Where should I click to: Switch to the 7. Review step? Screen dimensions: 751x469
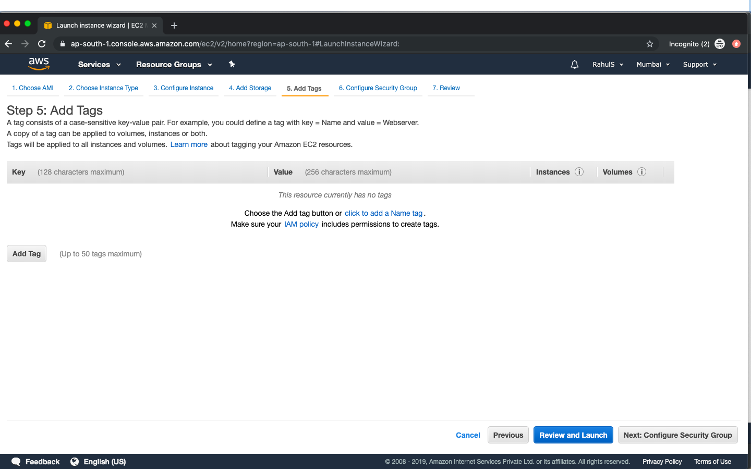click(x=446, y=88)
